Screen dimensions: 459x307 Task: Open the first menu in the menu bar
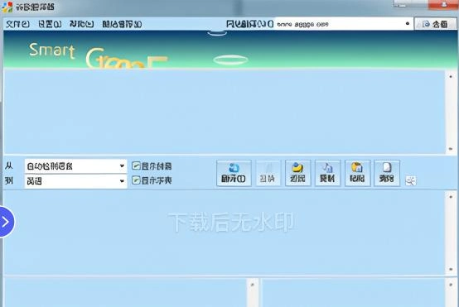(x=17, y=24)
